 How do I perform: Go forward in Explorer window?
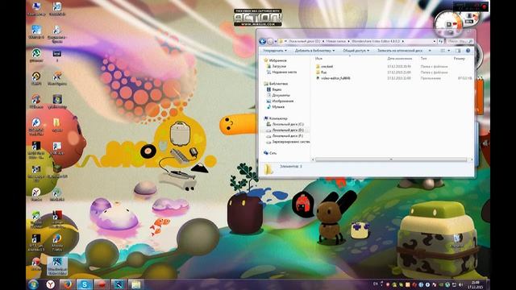(270, 41)
